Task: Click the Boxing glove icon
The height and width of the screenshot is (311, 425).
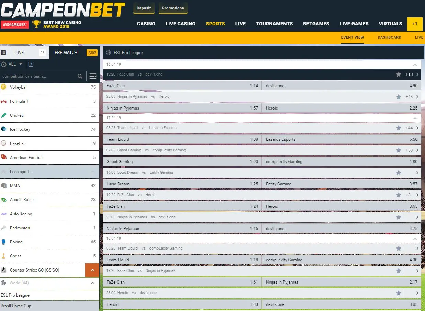Action: [3, 242]
